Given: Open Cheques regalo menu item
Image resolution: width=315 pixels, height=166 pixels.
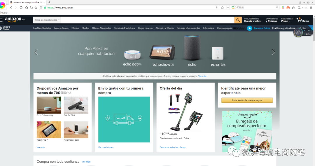Looking at the screenshot, I should point(224,28).
